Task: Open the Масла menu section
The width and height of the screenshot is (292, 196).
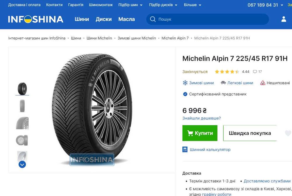Action: pos(126,19)
